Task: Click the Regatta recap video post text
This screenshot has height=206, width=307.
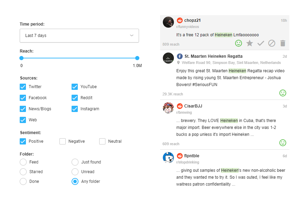Action: 231,78
